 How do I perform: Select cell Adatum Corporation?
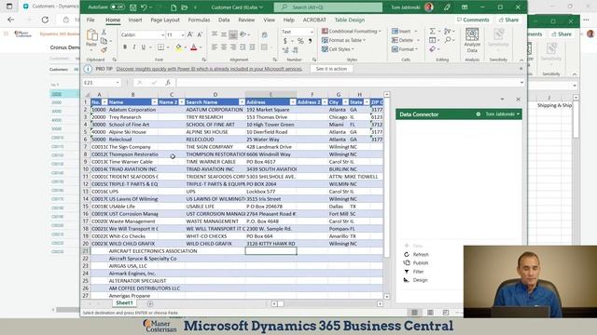[132, 110]
